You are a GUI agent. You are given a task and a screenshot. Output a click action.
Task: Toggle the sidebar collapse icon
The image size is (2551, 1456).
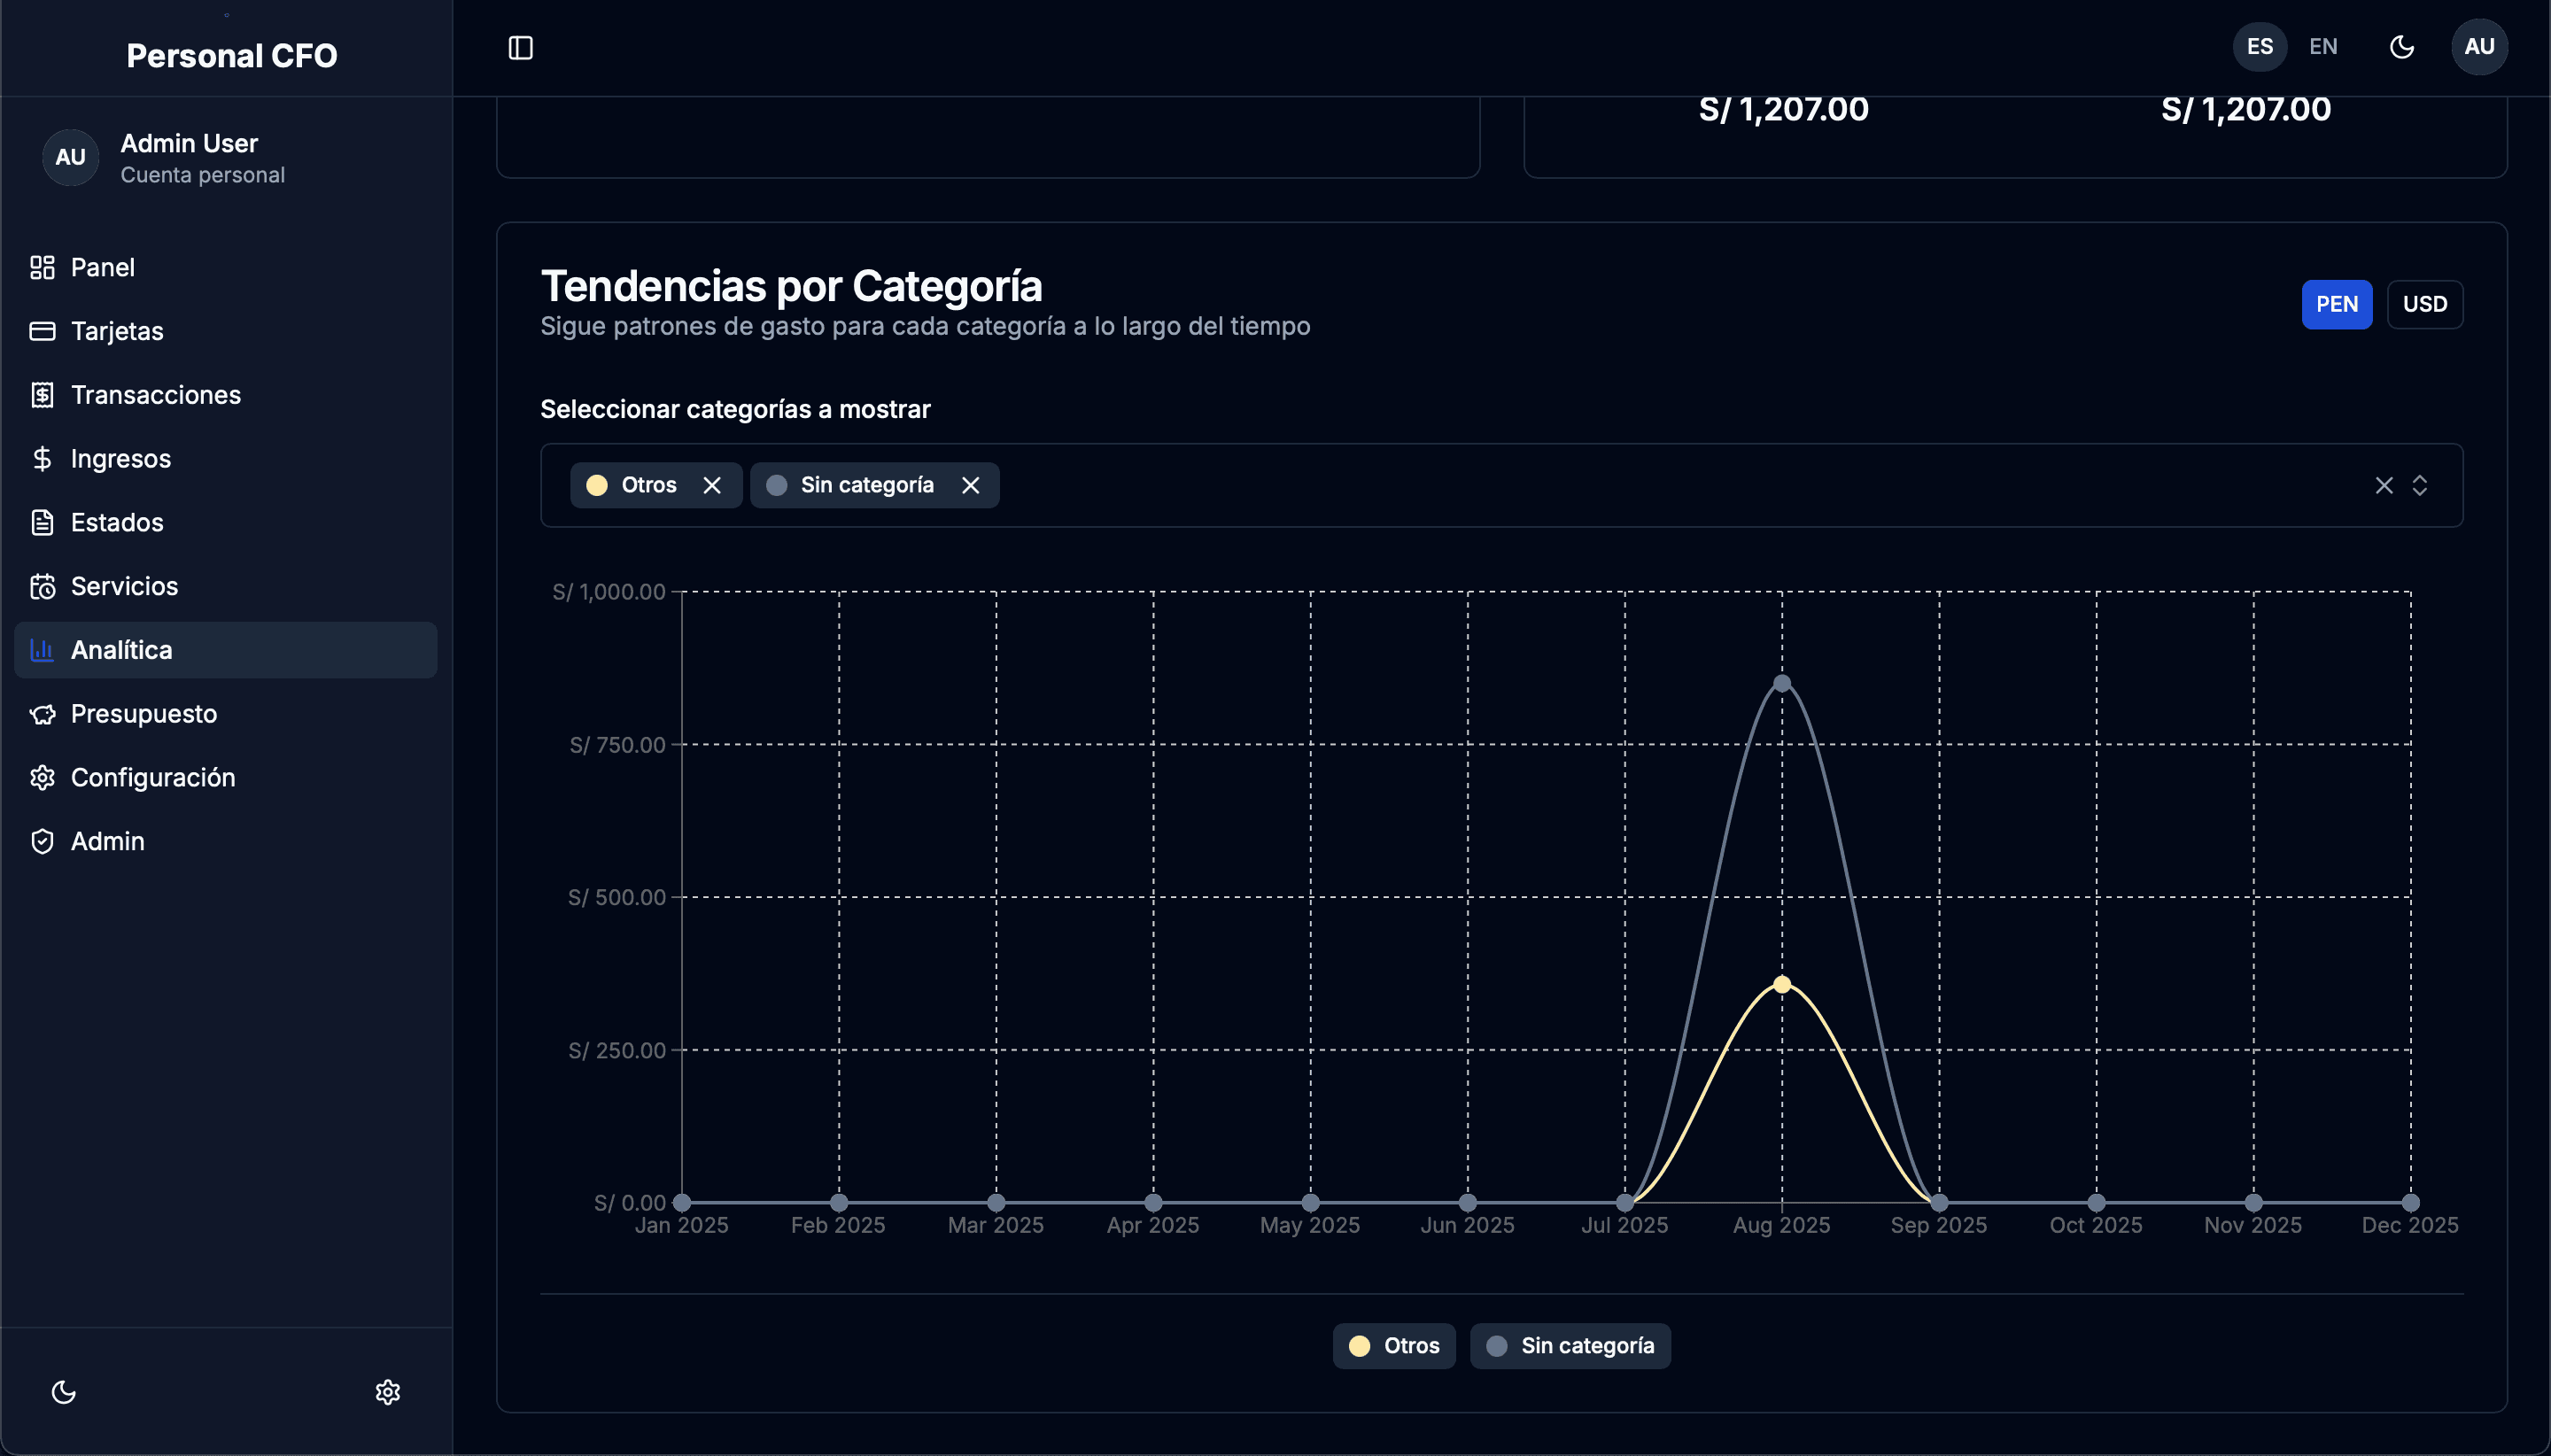pos(520,48)
